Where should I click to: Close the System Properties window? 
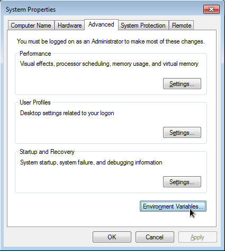pos(211,9)
